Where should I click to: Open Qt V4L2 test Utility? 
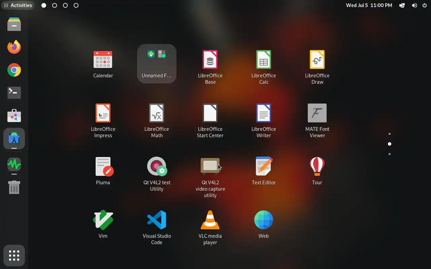[x=157, y=174]
